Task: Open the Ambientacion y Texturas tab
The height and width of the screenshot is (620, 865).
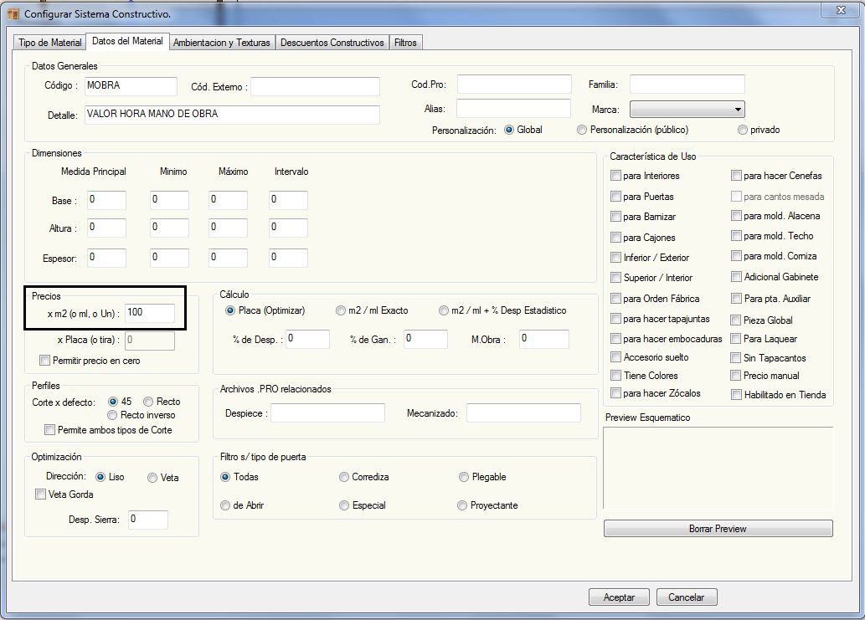Action: tap(221, 43)
